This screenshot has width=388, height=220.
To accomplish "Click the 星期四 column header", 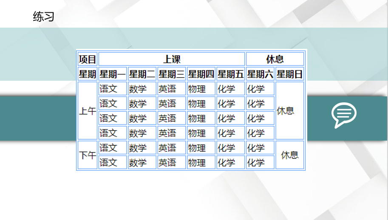I will tap(201, 74).
